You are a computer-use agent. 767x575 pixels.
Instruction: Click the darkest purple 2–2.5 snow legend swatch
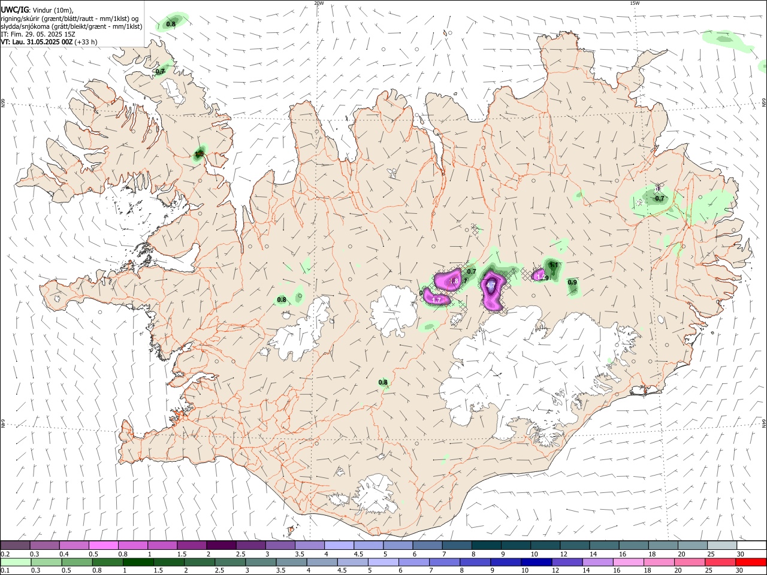221,545
